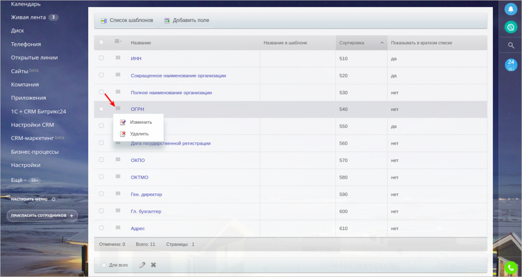Image resolution: width=522 pixels, height=277 pixels.
Task: Open row actions menu icon for ИНН
Action: click(118, 58)
